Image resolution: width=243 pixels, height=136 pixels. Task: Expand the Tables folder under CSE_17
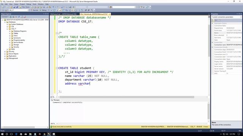tap(10, 33)
